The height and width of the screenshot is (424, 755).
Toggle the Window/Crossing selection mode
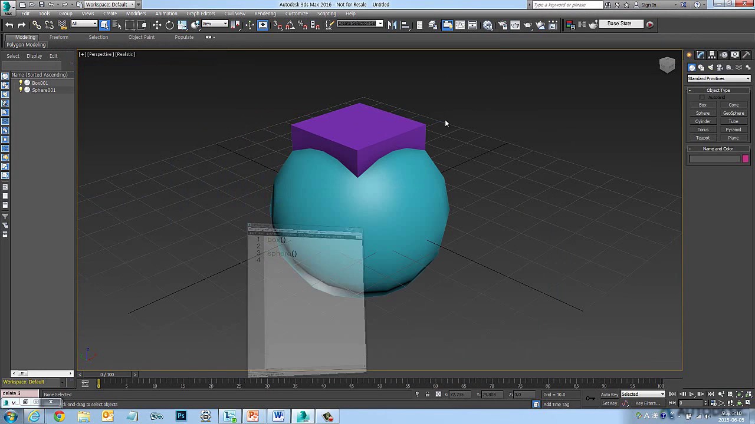tap(142, 25)
